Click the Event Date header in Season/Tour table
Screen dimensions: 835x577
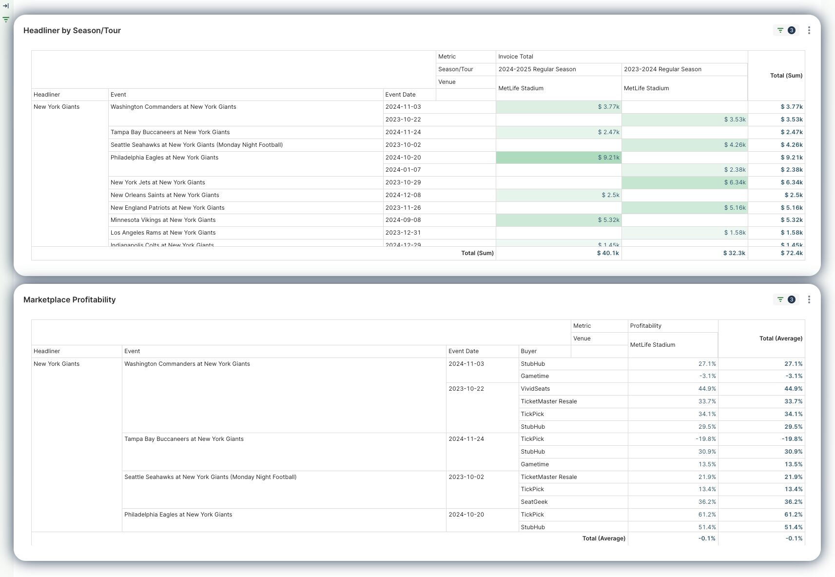coord(400,95)
